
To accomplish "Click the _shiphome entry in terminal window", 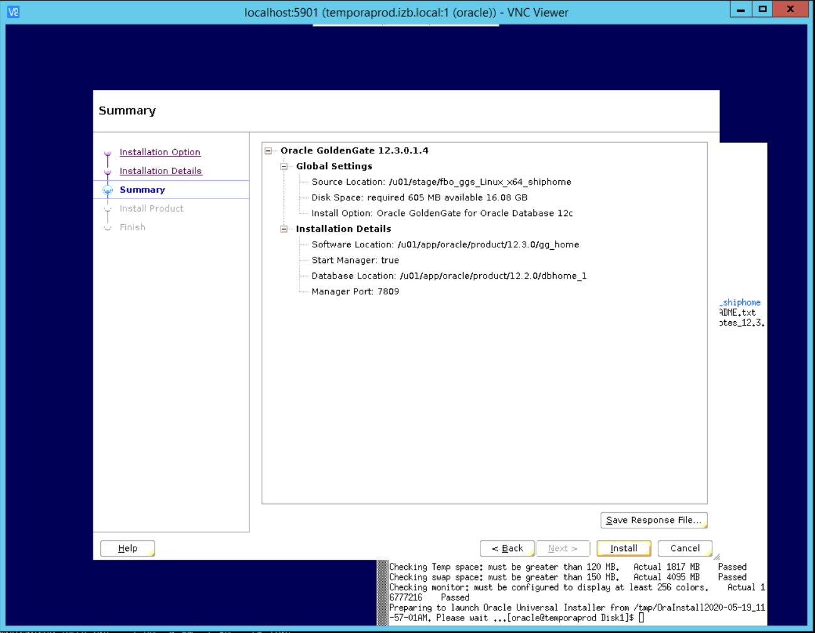I will pyautogui.click(x=740, y=302).
